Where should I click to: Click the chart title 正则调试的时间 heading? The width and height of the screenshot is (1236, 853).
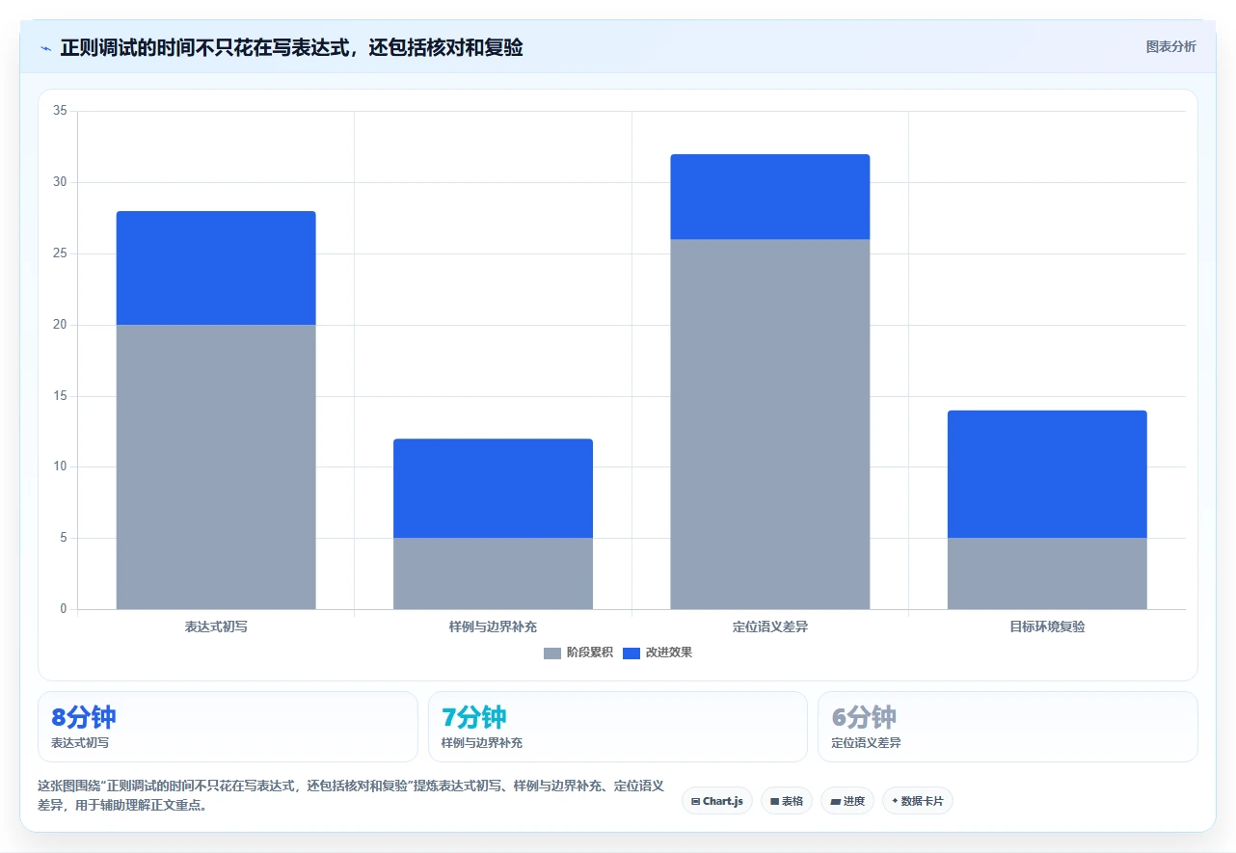coord(291,47)
